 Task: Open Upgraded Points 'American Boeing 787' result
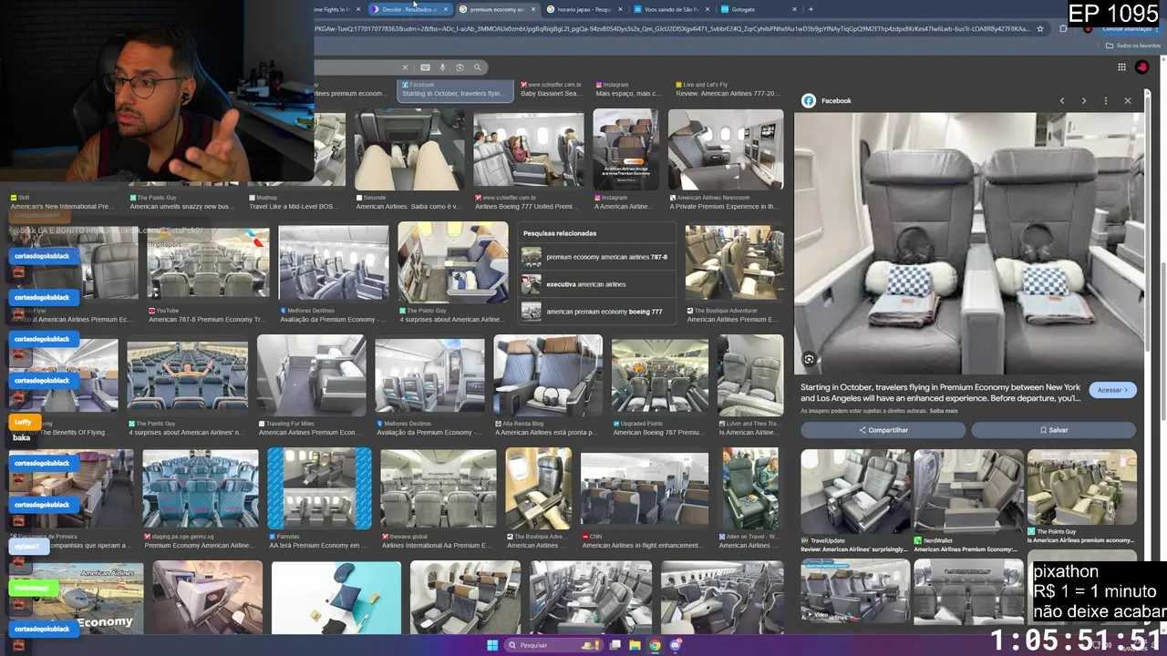(x=660, y=375)
